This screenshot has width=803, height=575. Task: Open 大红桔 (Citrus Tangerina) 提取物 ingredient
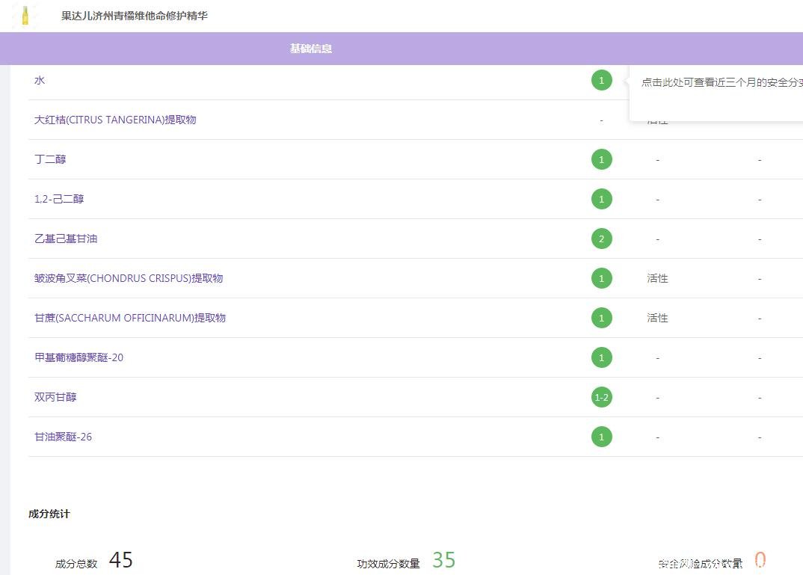tap(115, 120)
